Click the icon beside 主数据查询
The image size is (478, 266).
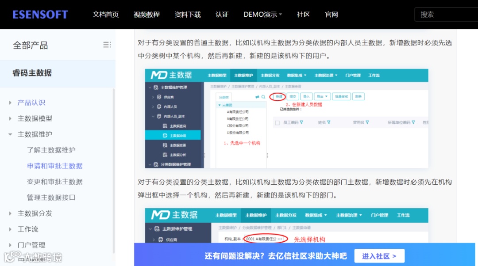(165, 126)
